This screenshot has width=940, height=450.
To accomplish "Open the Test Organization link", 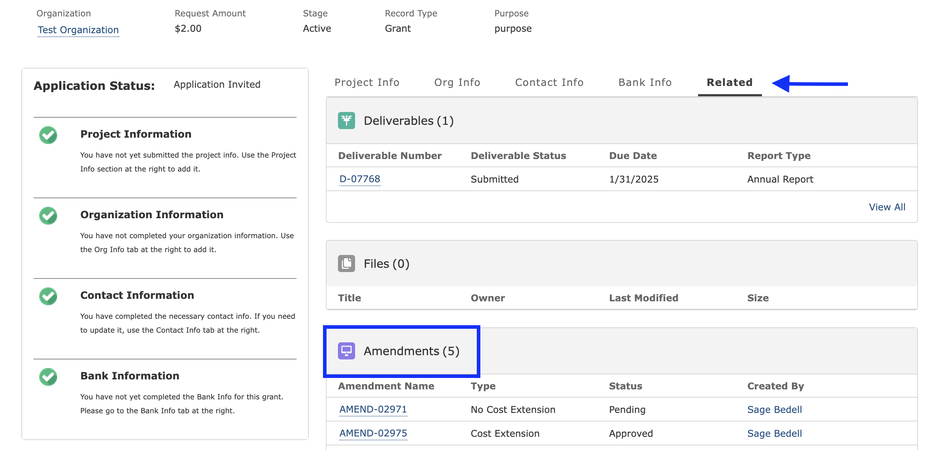I will (x=78, y=30).
